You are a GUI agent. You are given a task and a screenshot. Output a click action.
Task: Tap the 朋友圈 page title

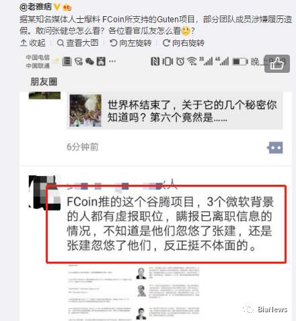[x=44, y=82]
